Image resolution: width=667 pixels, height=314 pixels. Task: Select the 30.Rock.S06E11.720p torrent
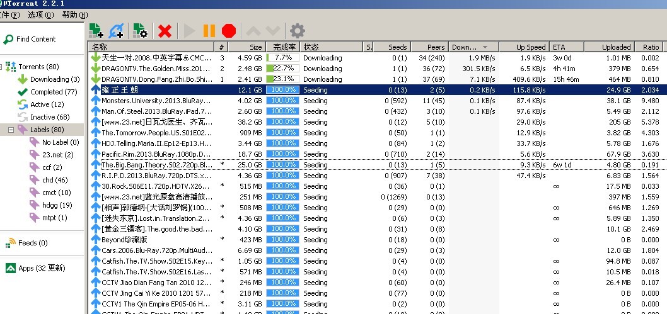pos(378,186)
